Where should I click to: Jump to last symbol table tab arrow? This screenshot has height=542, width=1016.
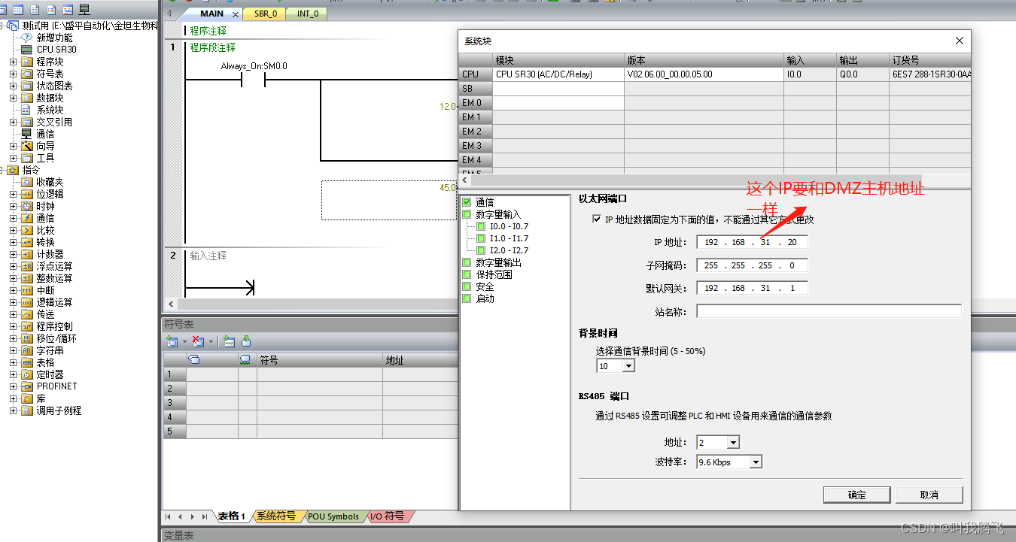pos(205,516)
